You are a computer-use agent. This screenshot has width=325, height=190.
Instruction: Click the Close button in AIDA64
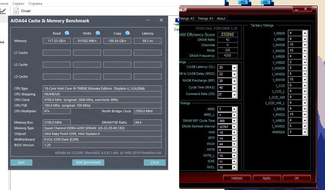[154, 162]
